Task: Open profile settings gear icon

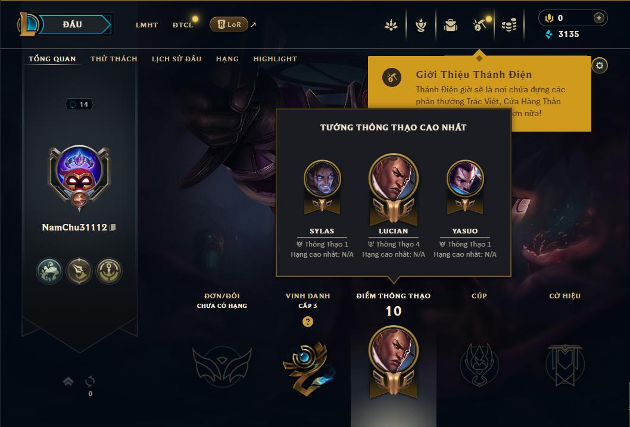Action: point(600,66)
